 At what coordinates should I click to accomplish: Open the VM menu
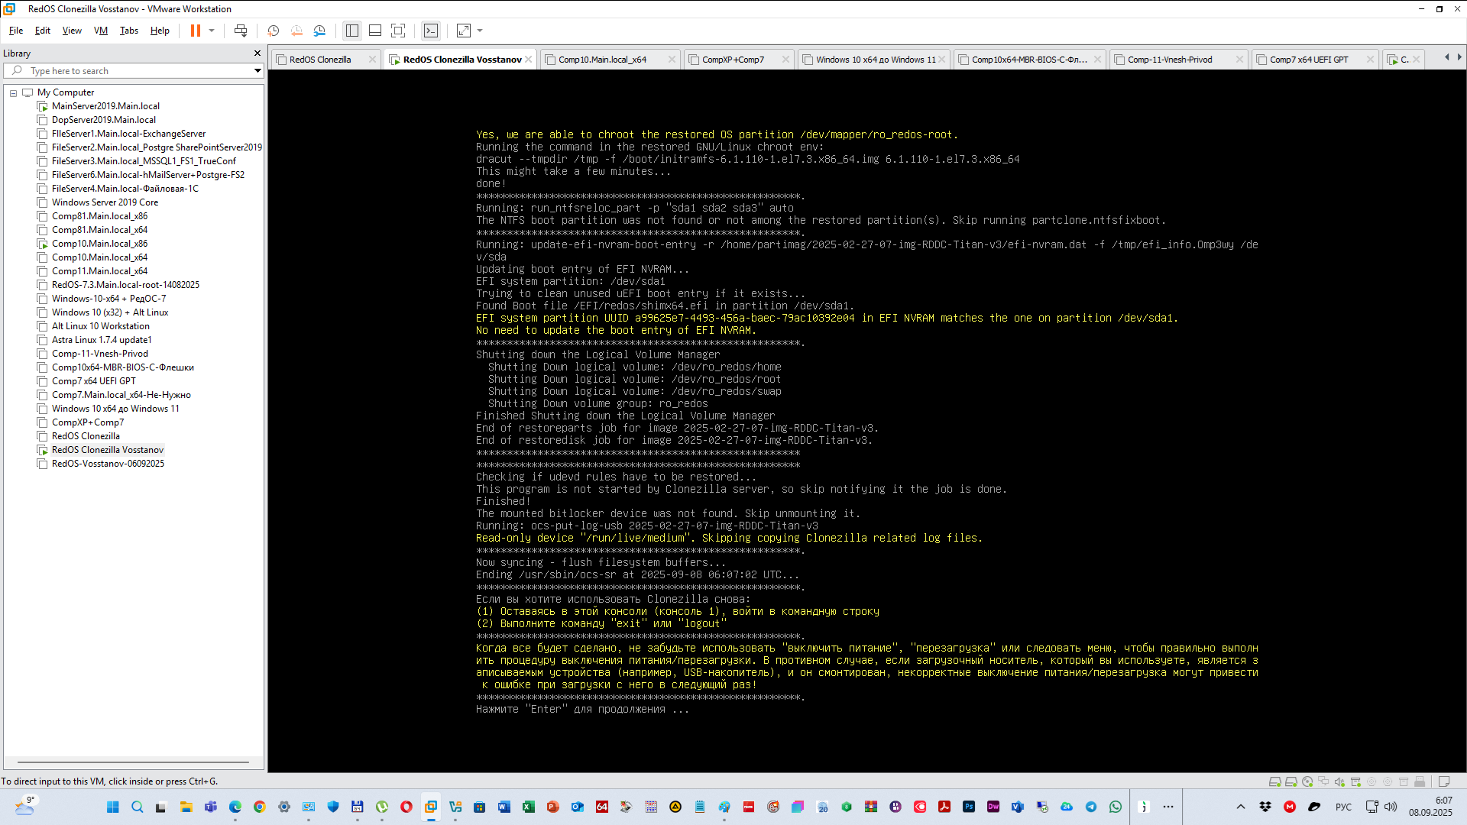[x=100, y=31]
